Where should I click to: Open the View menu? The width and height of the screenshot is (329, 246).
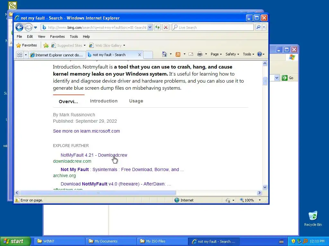click(41, 37)
